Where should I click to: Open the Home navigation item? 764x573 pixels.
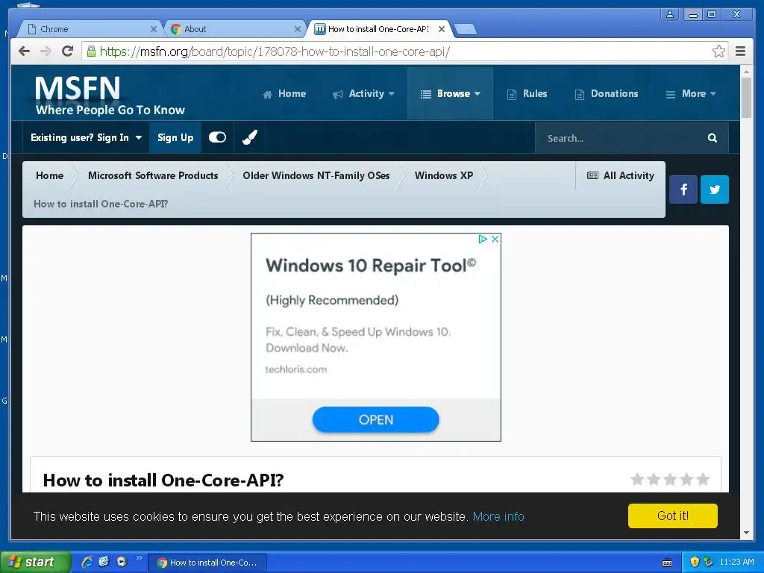[x=284, y=93]
